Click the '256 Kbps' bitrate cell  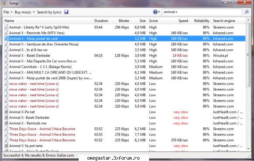pyautogui.click(x=122, y=27)
